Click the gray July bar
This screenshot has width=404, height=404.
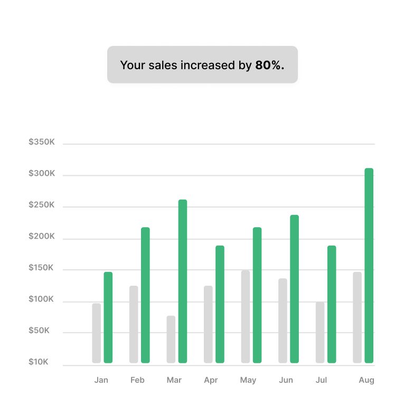coord(320,333)
